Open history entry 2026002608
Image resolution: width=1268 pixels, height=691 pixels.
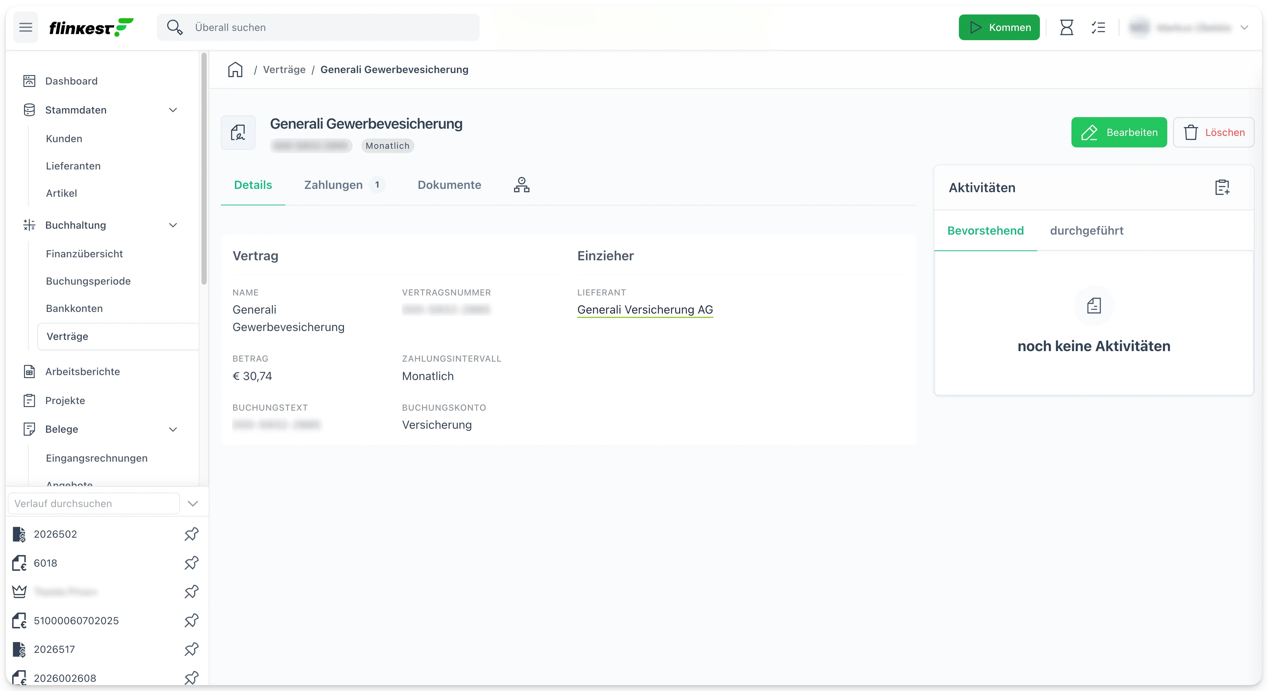[65, 678]
